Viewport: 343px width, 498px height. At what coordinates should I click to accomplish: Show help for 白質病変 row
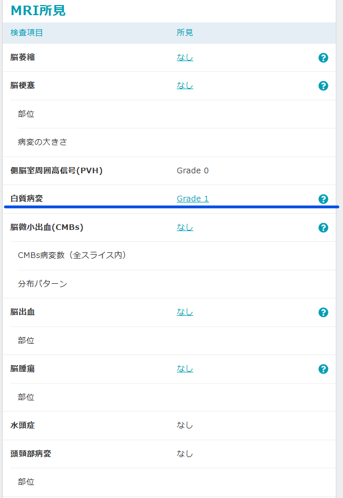323,199
